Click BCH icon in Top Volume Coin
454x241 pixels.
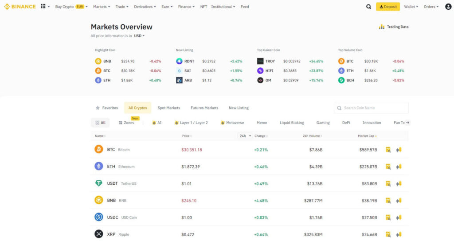(341, 80)
